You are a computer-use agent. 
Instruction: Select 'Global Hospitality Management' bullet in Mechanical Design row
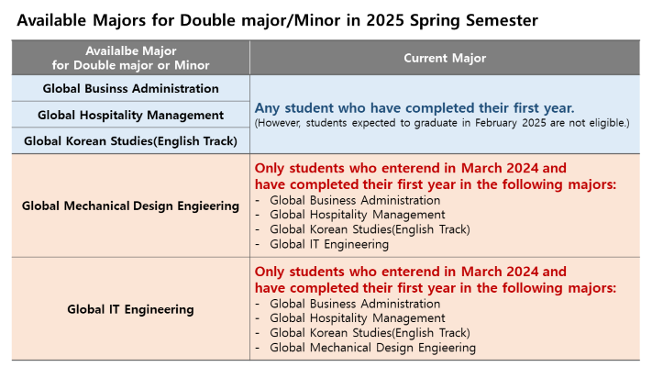[358, 215]
